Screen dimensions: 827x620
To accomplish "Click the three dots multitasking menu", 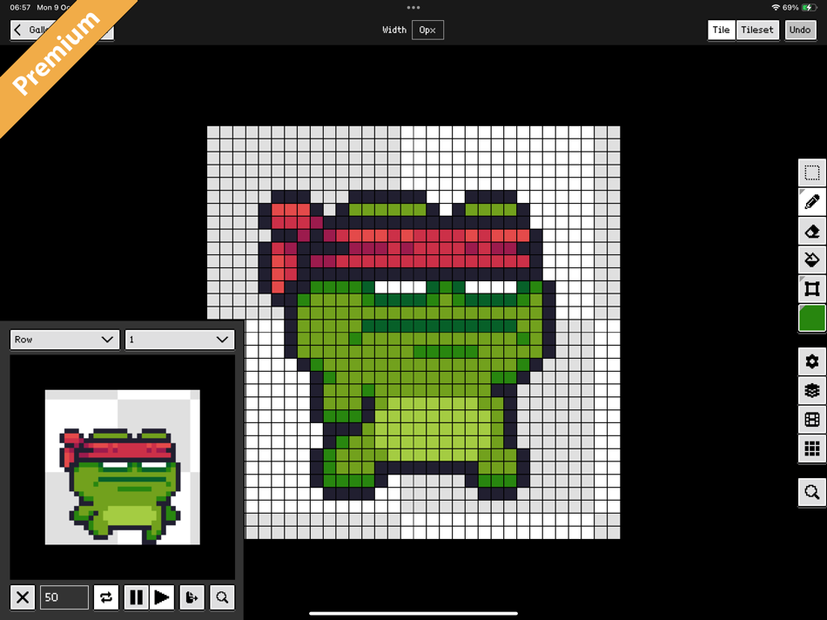I will coord(413,7).
